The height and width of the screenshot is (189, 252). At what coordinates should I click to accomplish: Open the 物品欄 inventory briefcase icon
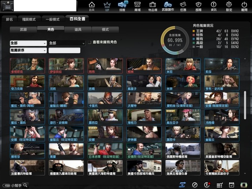[153, 6]
